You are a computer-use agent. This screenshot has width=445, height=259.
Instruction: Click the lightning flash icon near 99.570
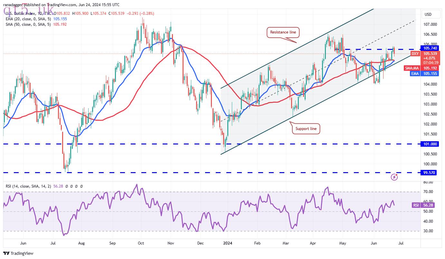click(395, 177)
